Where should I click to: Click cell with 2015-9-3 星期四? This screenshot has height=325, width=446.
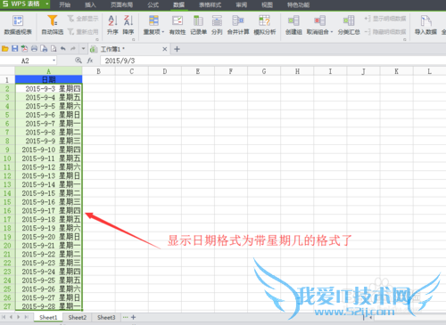click(48, 88)
